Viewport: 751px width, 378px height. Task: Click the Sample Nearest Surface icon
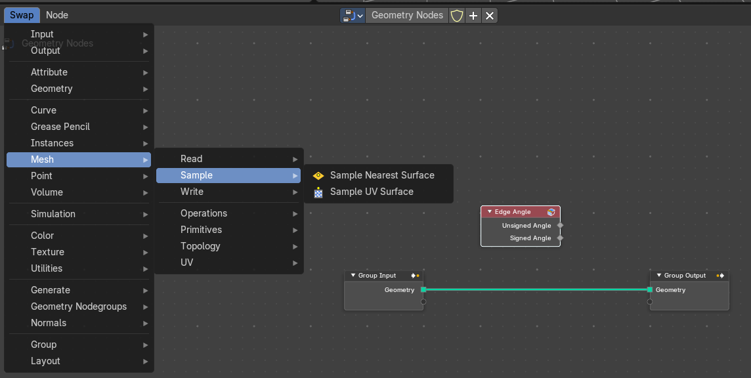pyautogui.click(x=318, y=176)
